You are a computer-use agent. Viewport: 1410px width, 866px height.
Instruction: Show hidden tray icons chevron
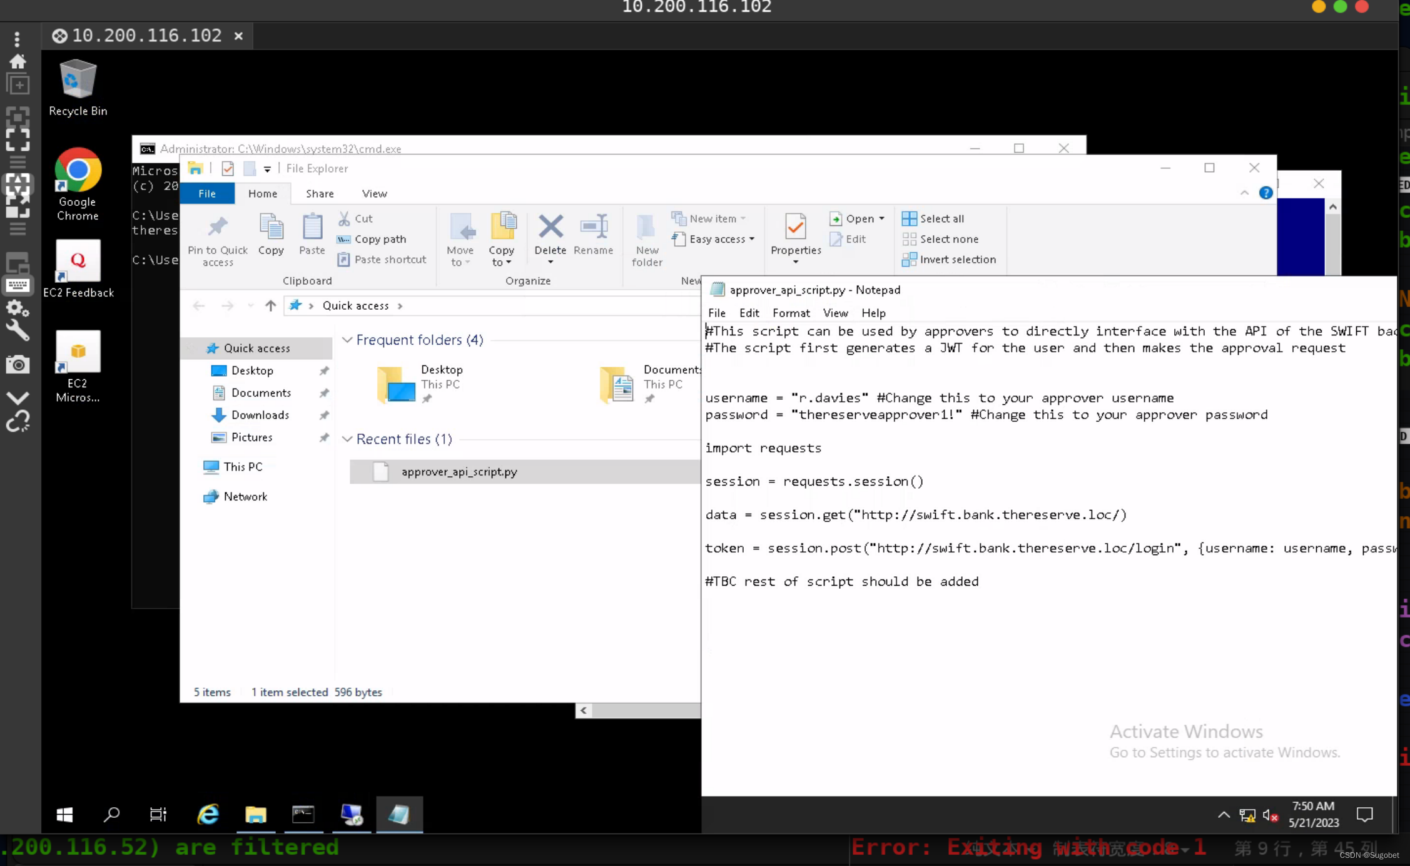[x=1224, y=815]
